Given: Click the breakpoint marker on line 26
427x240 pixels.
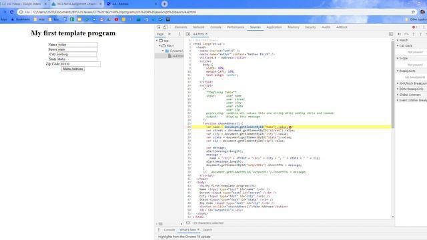Looking at the screenshot, I should tap(290, 127).
